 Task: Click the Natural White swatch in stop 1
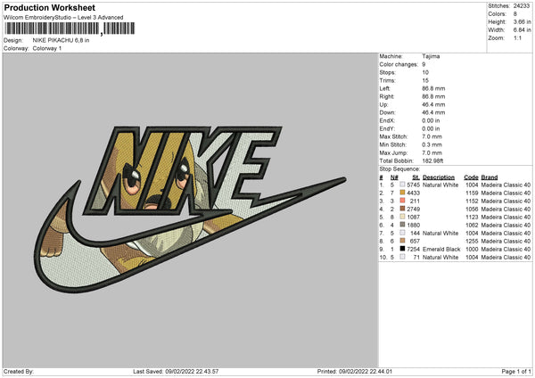(403, 185)
